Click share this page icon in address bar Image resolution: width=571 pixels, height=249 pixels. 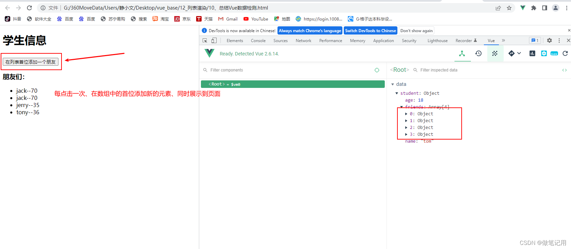[498, 8]
